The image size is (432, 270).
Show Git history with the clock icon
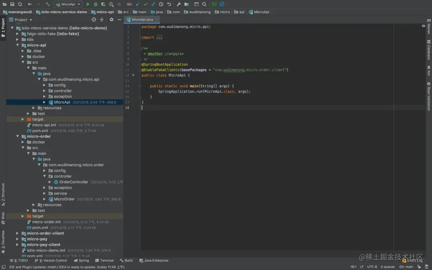pyautogui.click(x=161, y=4)
